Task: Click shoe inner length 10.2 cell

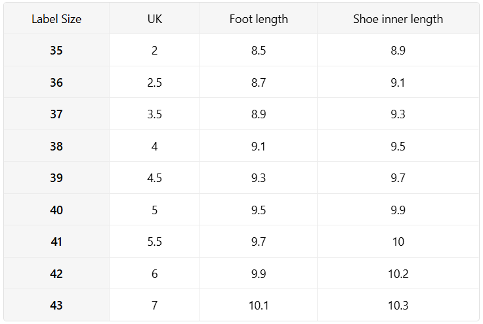Action: point(398,273)
